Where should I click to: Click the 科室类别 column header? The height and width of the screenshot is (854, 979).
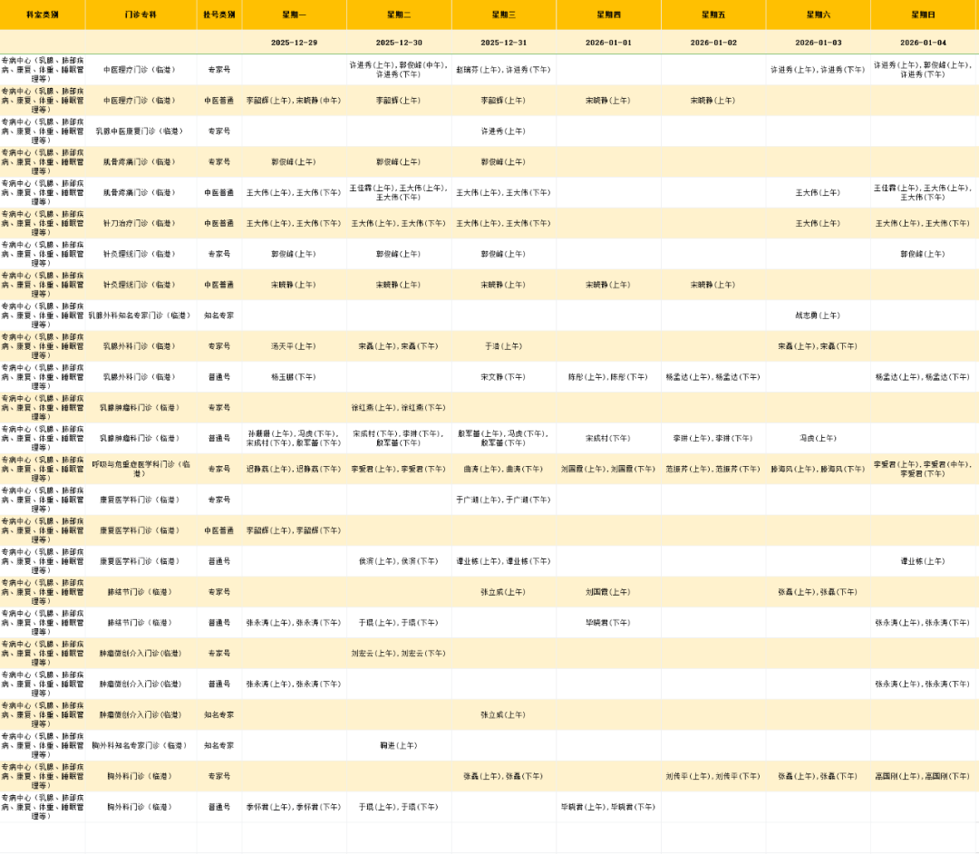(43, 15)
